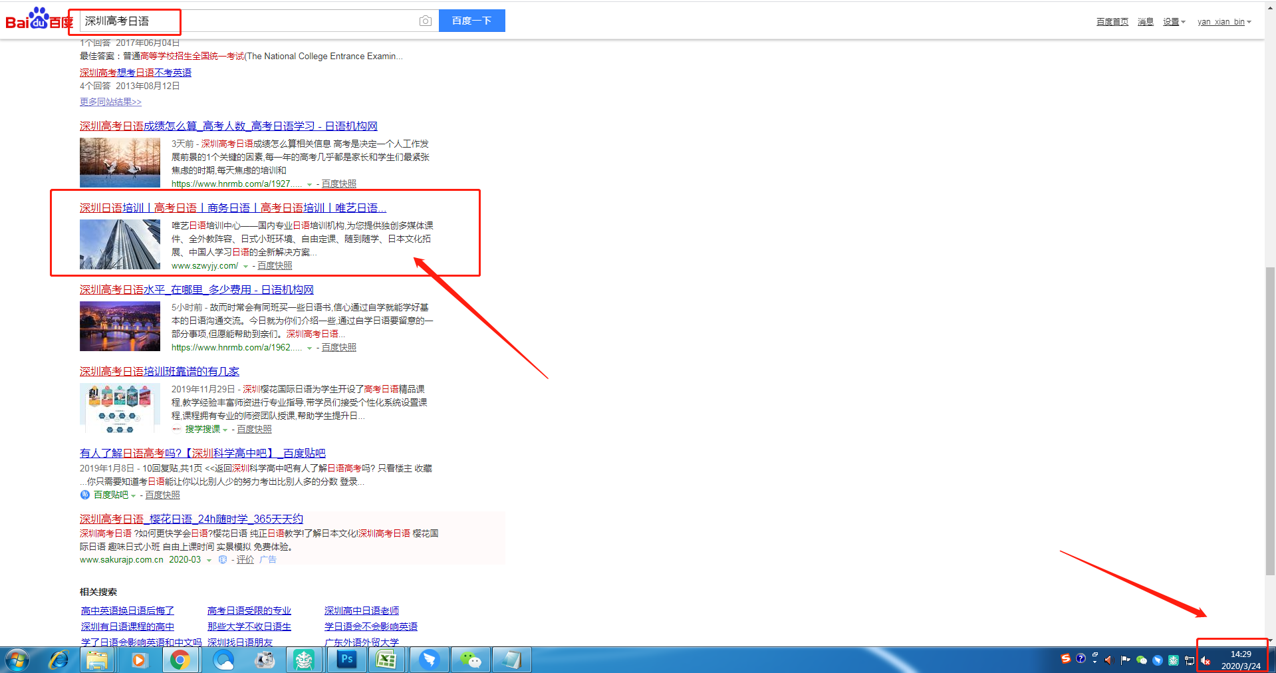The width and height of the screenshot is (1276, 673).
Task: Open result 深圳高考日语水平_在哪里_多少费用
Action: [x=197, y=289]
